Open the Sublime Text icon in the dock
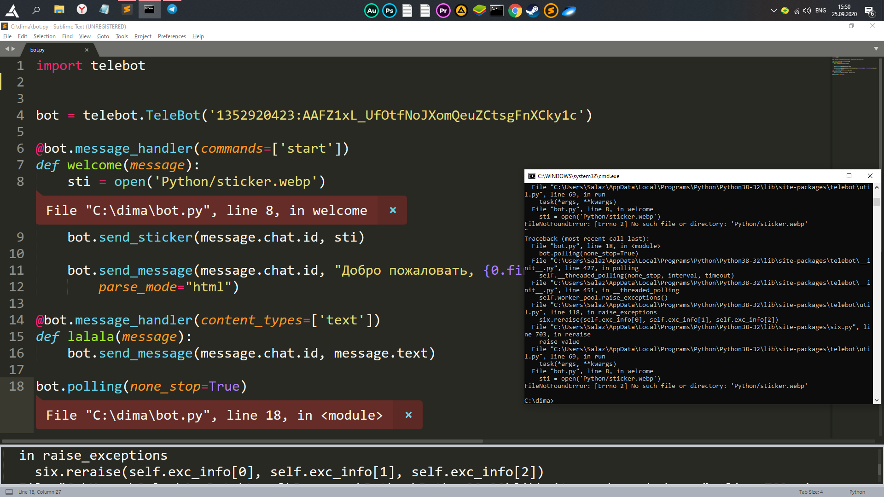 (x=551, y=11)
